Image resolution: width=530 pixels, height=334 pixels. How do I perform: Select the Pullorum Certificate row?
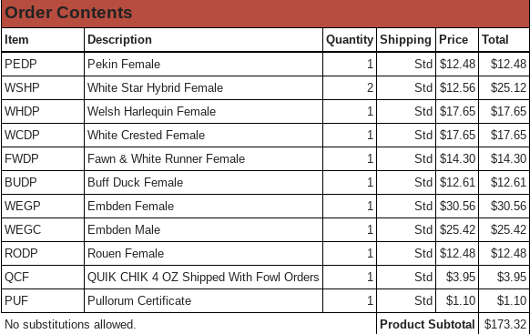265,300
